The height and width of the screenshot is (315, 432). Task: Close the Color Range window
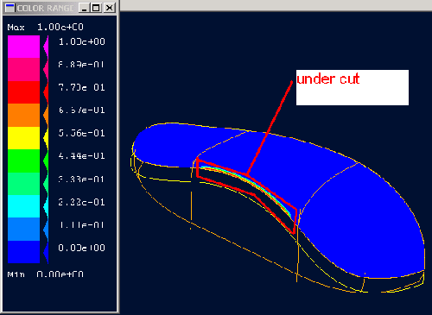[x=109, y=8]
